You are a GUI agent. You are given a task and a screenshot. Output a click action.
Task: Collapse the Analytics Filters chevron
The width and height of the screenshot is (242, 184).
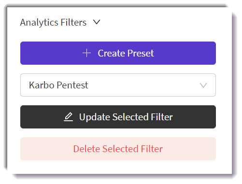97,22
